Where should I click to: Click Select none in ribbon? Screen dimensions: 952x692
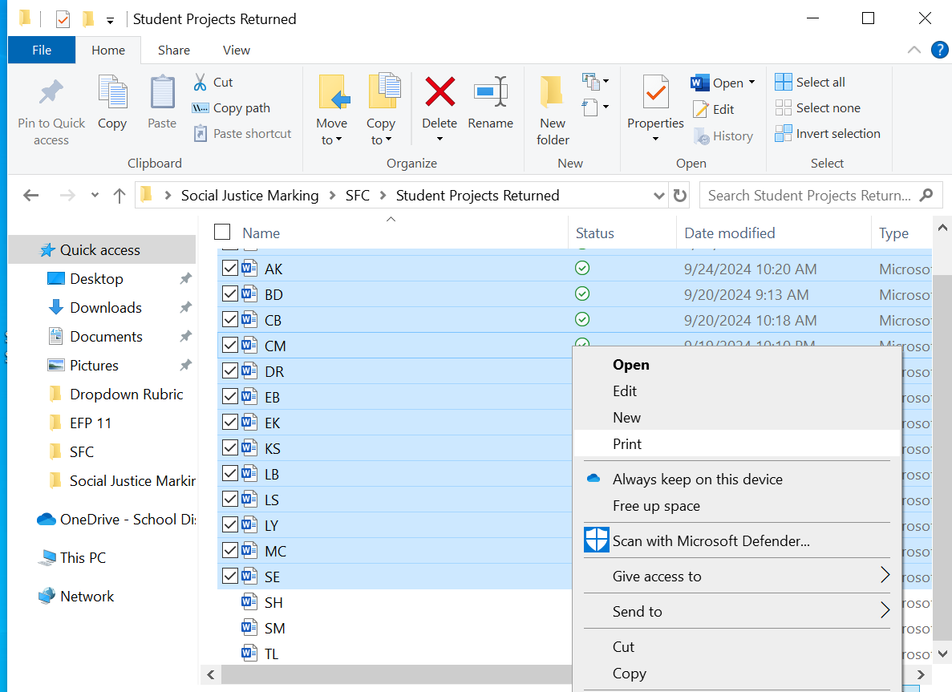(x=817, y=108)
